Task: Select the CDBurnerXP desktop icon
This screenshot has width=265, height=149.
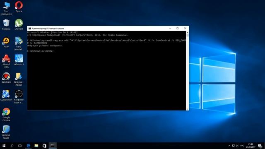Action: click(x=6, y=96)
